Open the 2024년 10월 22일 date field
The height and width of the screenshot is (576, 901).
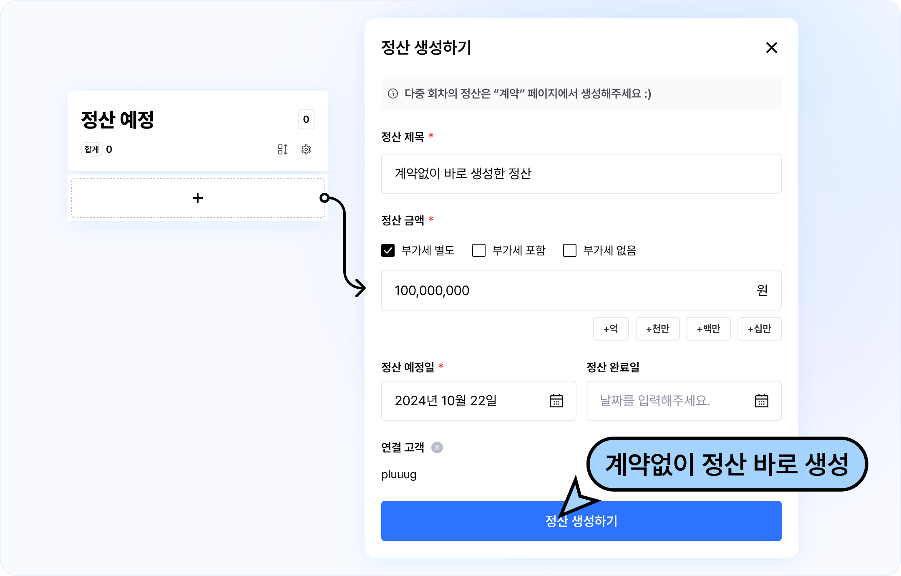pyautogui.click(x=463, y=401)
